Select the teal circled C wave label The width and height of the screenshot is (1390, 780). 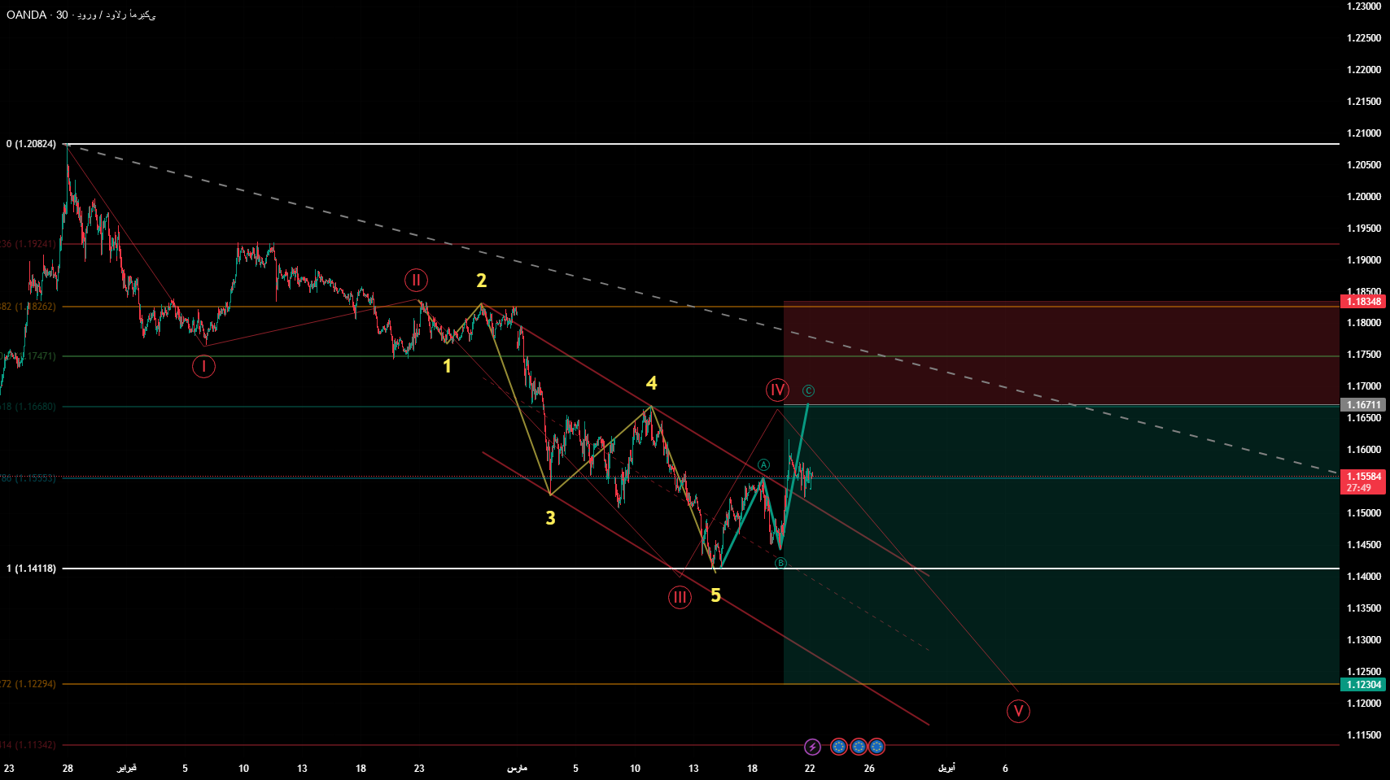(808, 391)
